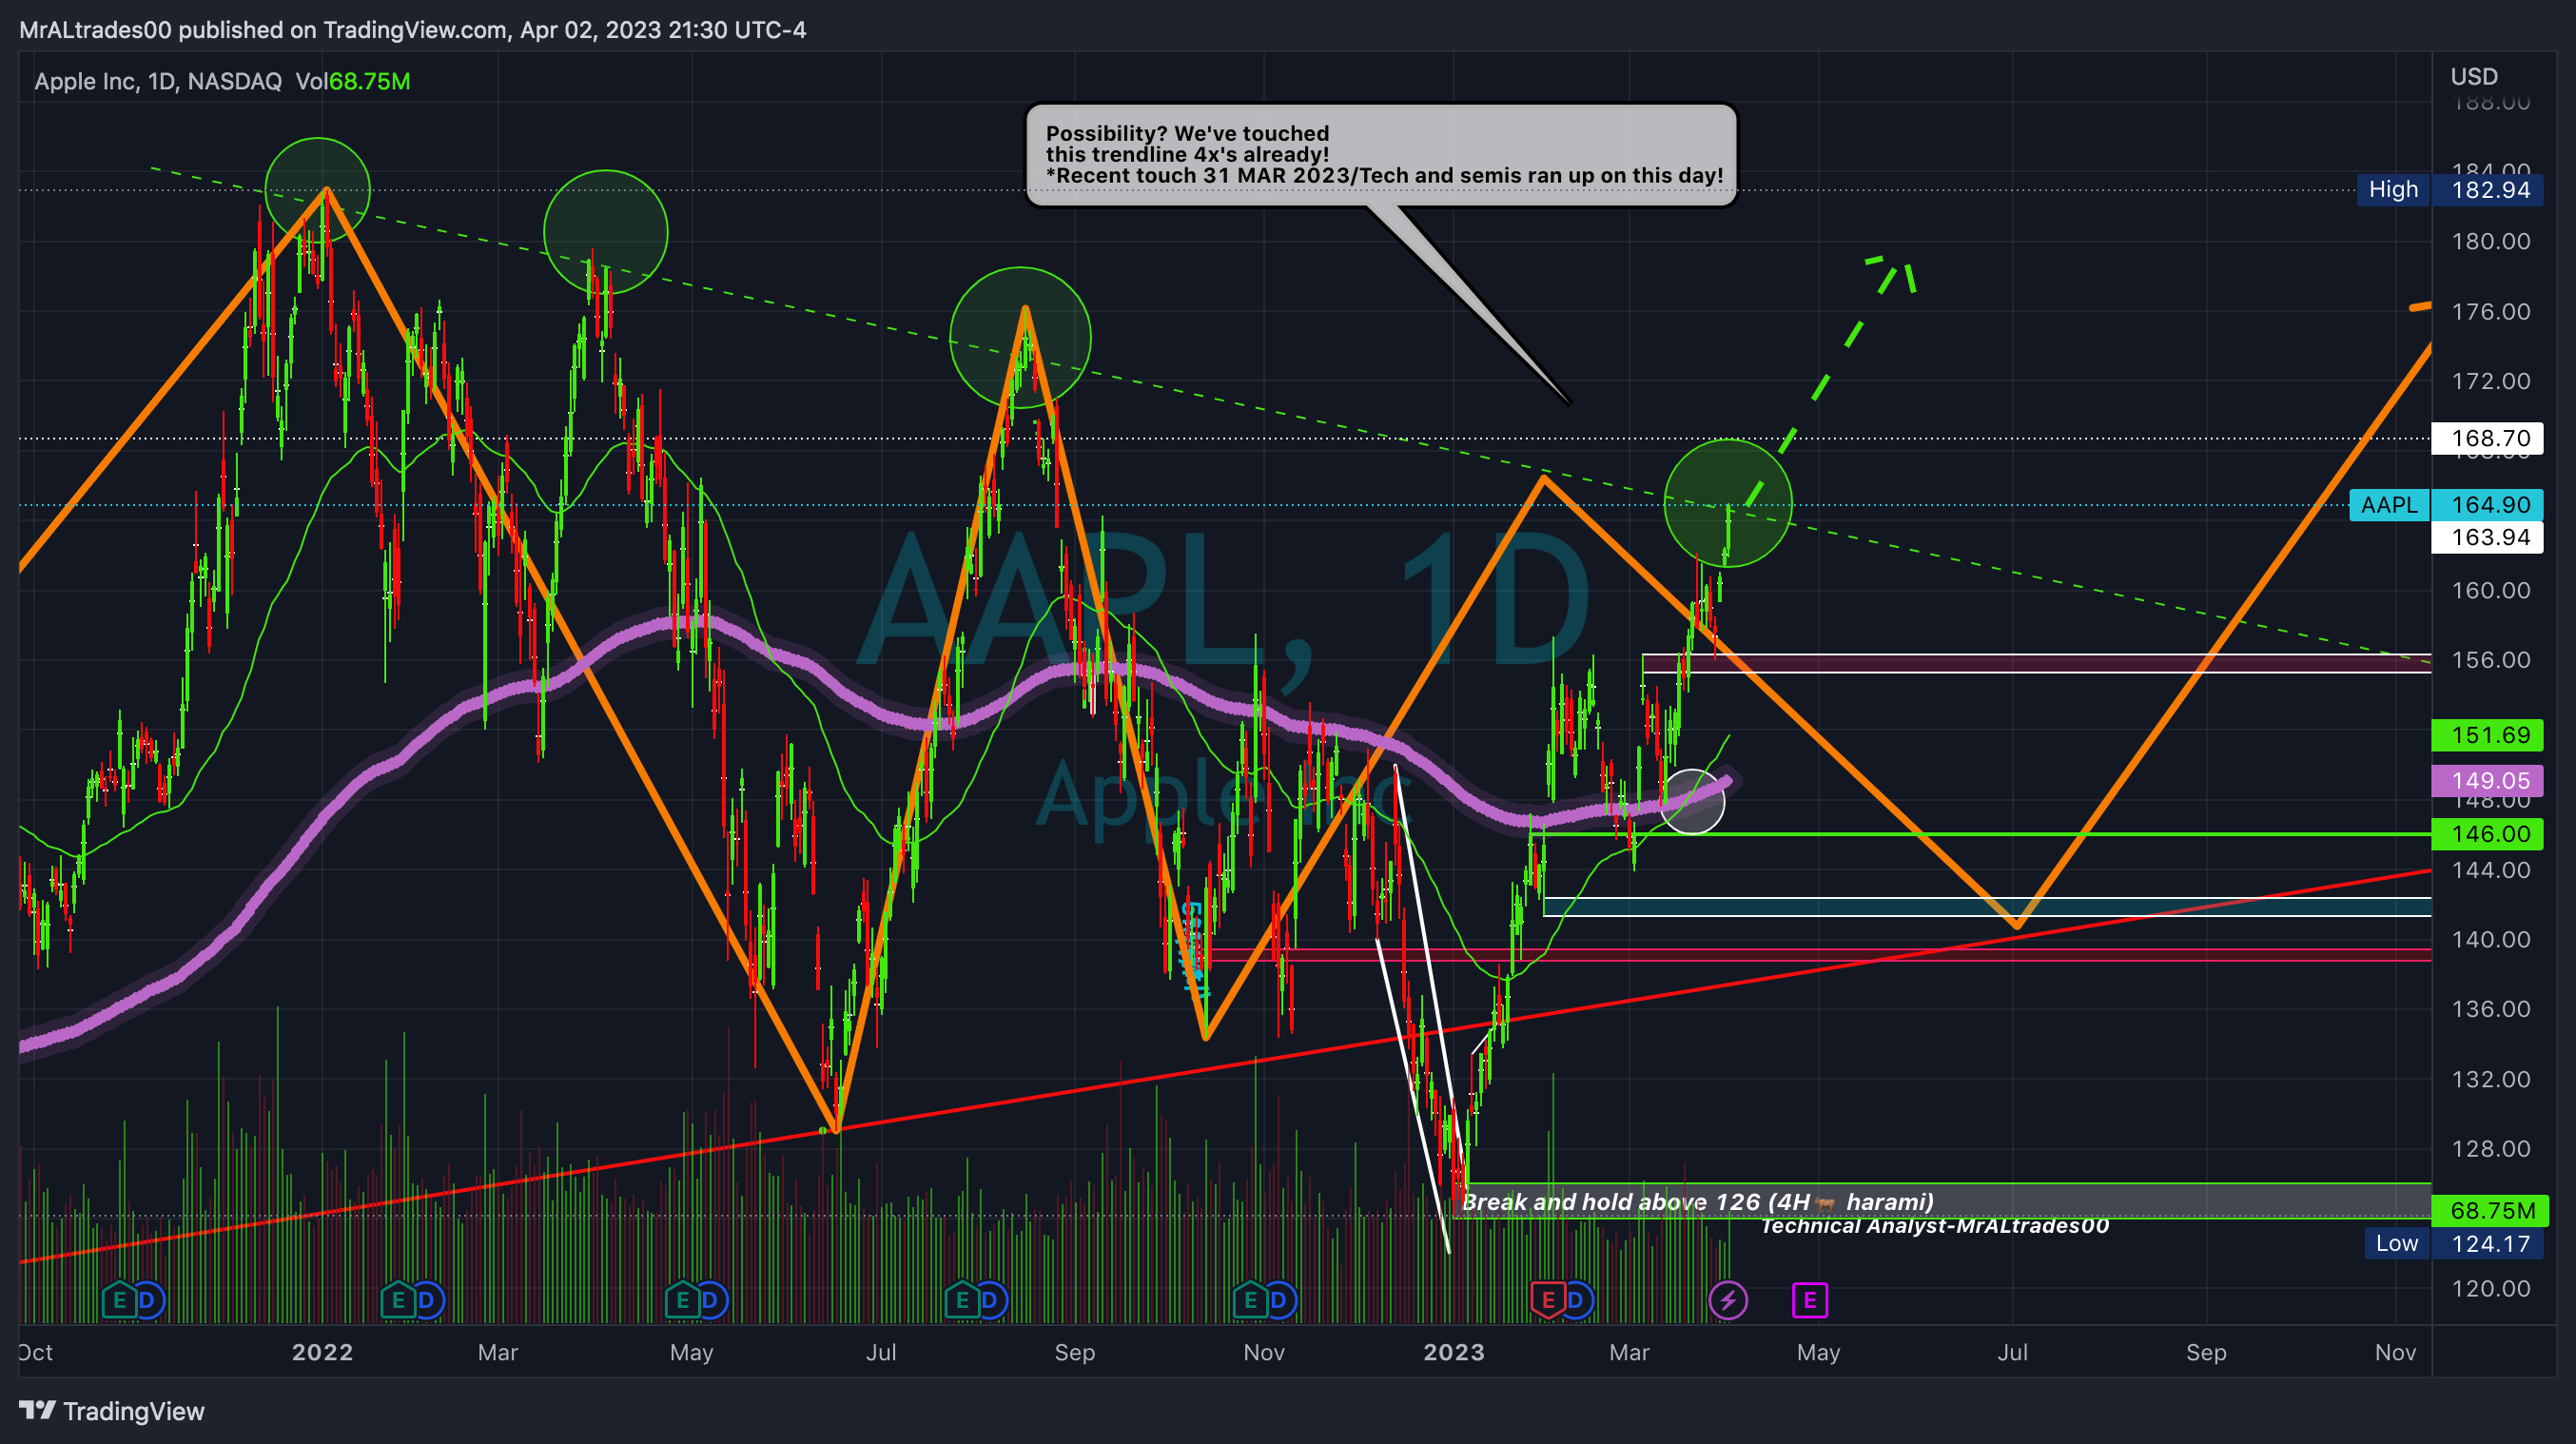Click the purple lightning bolt event icon

1728,1301
